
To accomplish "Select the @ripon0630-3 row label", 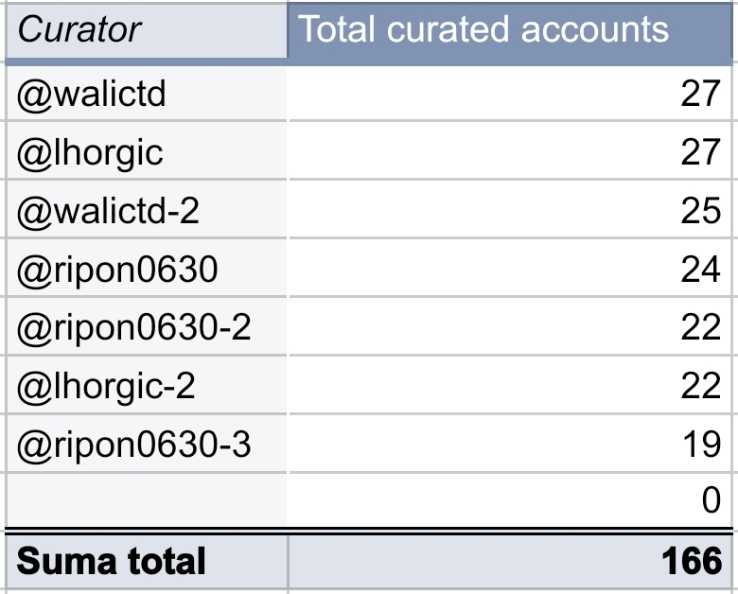I will (134, 445).
